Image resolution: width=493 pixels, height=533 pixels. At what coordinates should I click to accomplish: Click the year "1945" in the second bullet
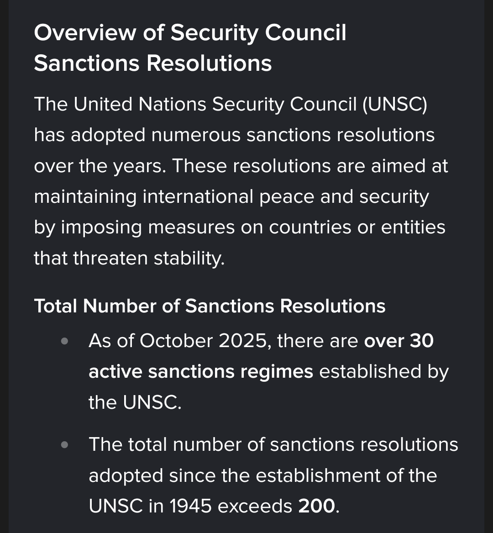tap(190, 506)
